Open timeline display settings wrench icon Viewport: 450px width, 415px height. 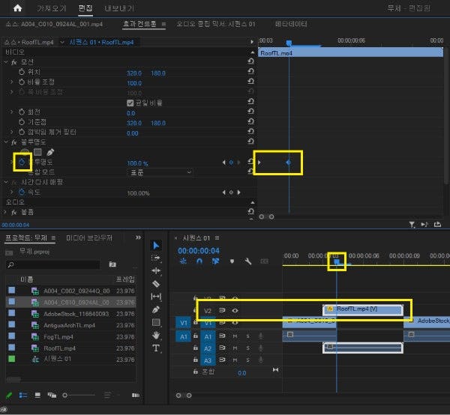point(247,261)
